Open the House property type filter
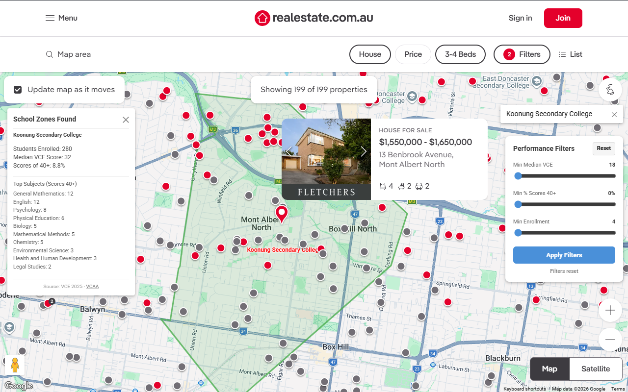Image resolution: width=628 pixels, height=392 pixels. (370, 54)
